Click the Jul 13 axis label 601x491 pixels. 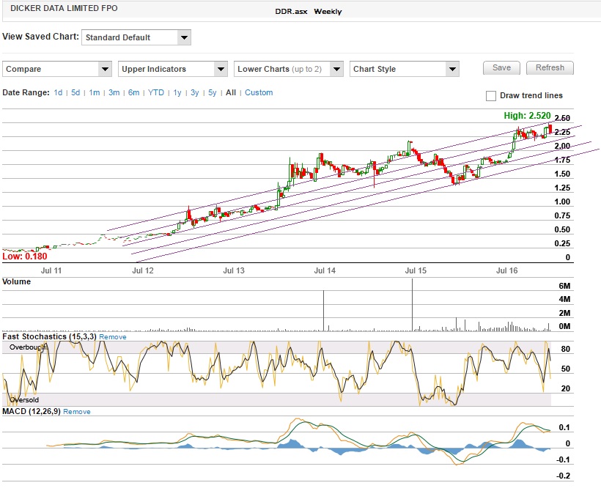(x=234, y=270)
